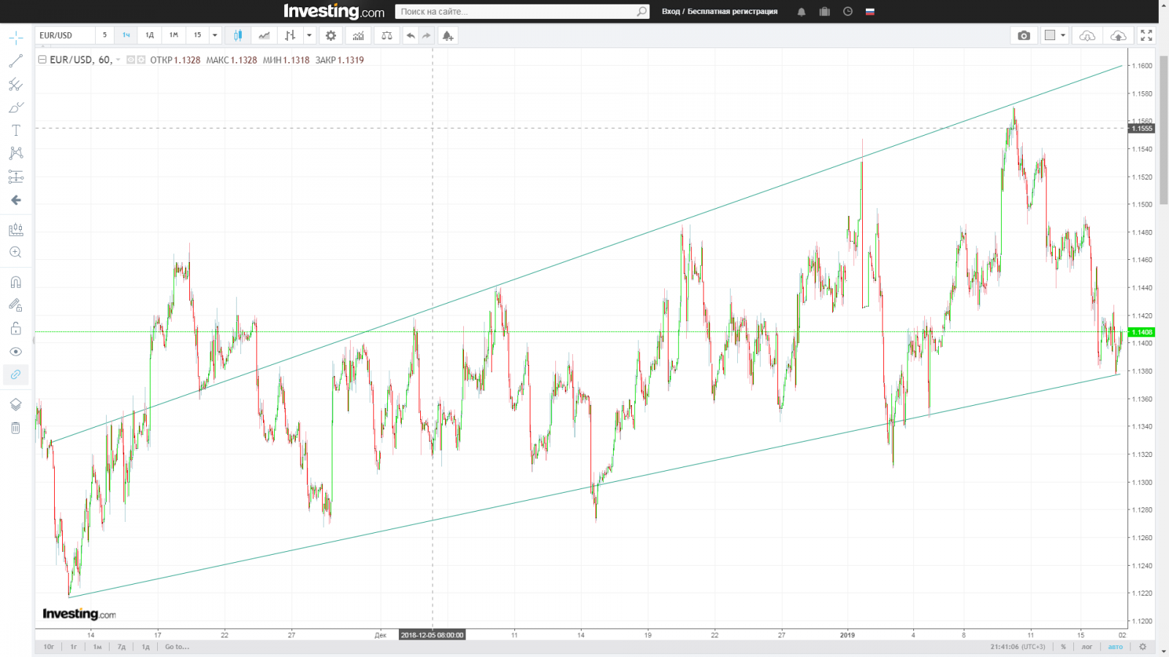Open the chart type dropdown arrow
The image size is (1169, 657).
[309, 35]
